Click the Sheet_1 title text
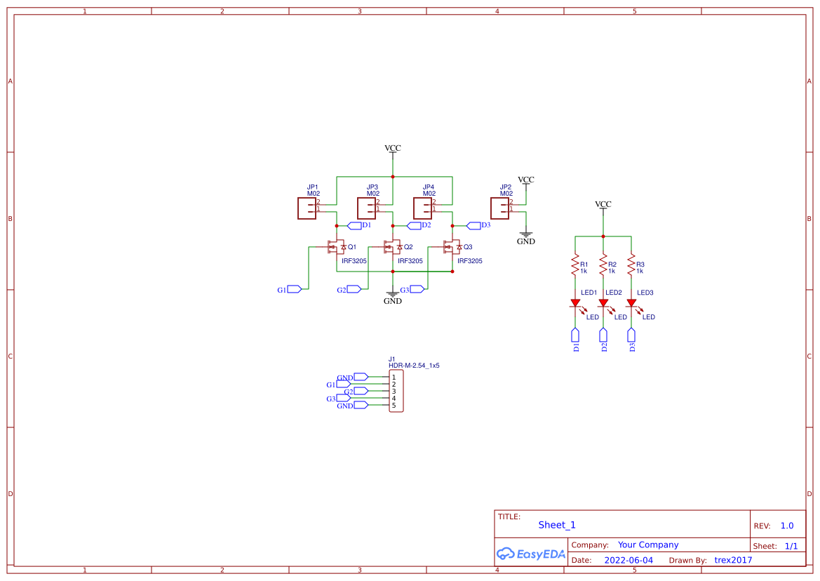 point(556,525)
